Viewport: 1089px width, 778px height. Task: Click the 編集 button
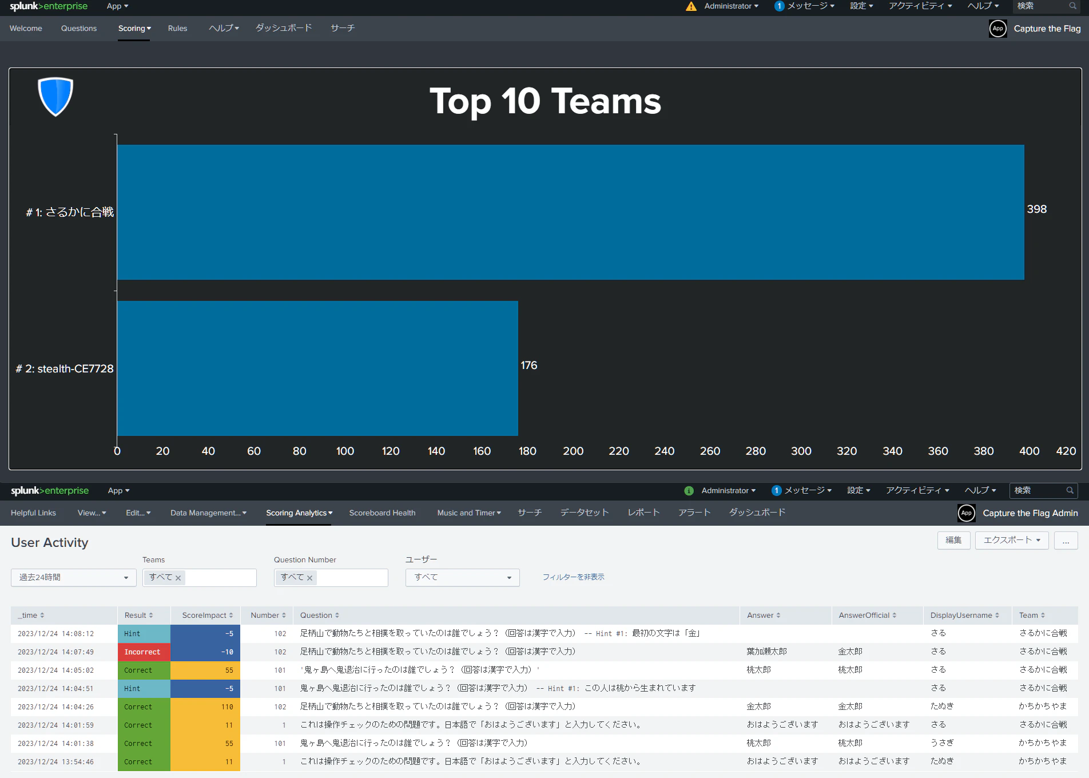(953, 541)
